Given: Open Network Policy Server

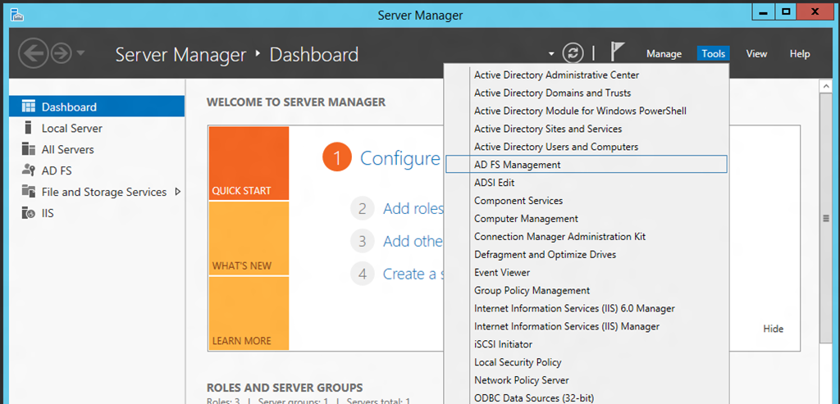Looking at the screenshot, I should 587,380.
